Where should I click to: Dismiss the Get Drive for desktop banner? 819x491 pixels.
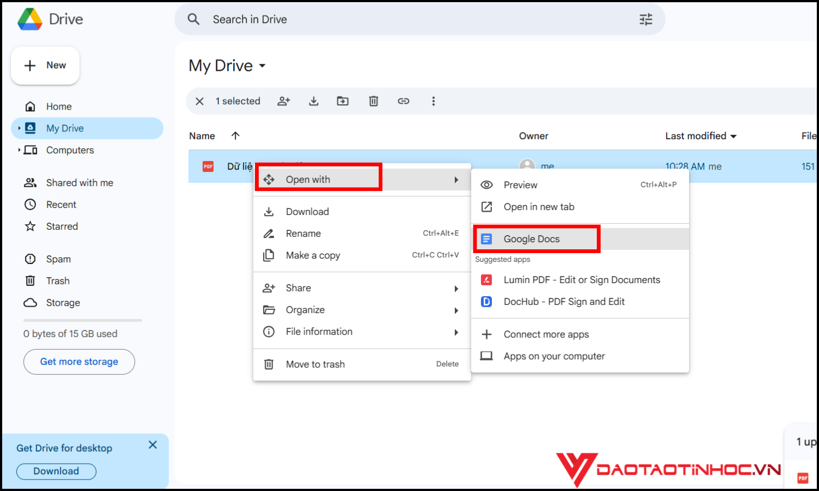153,445
